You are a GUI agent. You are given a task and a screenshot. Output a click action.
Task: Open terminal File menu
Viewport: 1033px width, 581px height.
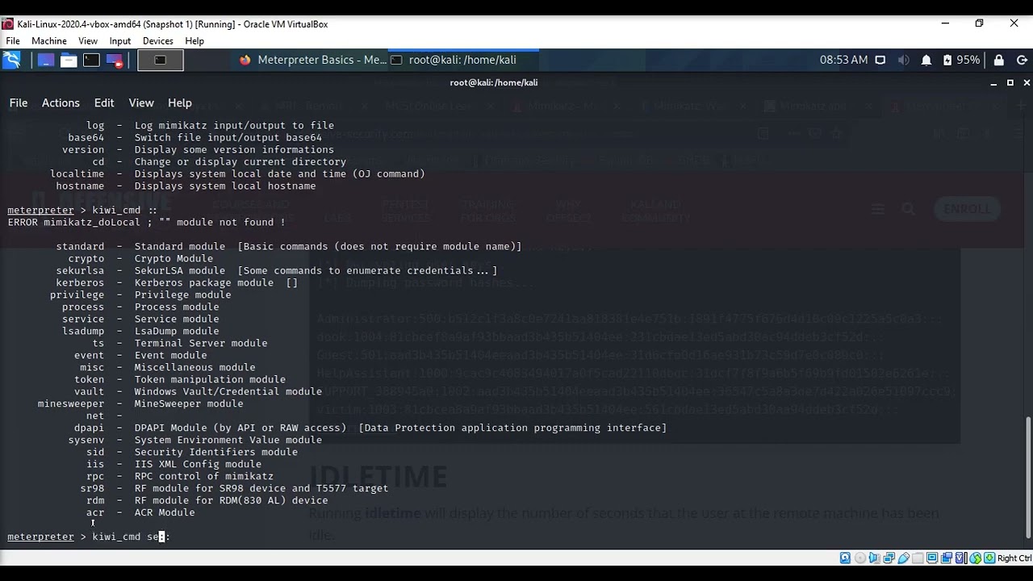tap(19, 102)
